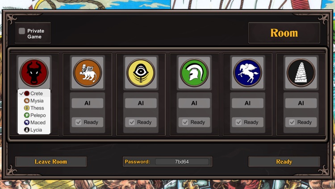Open the AI selector under tower emblem
Screen dimensions: 335x189
click(301, 103)
